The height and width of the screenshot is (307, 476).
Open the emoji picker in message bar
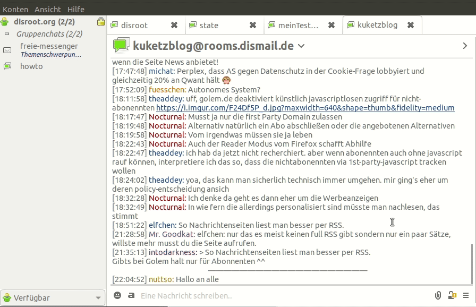tap(117, 295)
